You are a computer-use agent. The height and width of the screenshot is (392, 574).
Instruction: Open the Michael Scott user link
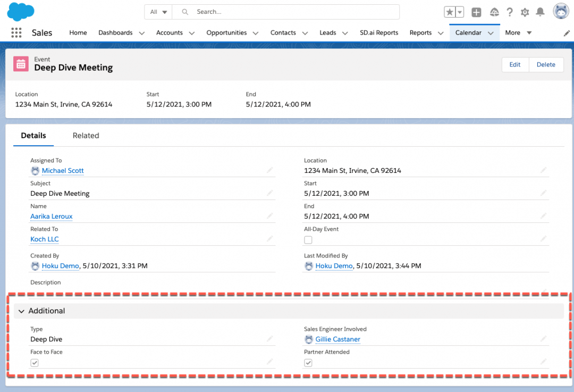[x=63, y=171]
